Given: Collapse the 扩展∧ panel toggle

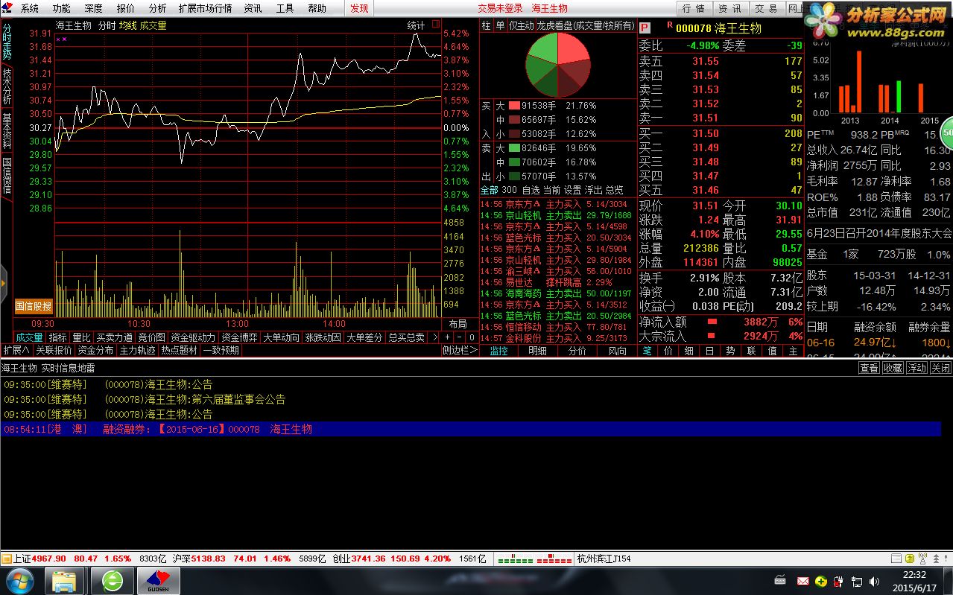Looking at the screenshot, I should [x=16, y=350].
